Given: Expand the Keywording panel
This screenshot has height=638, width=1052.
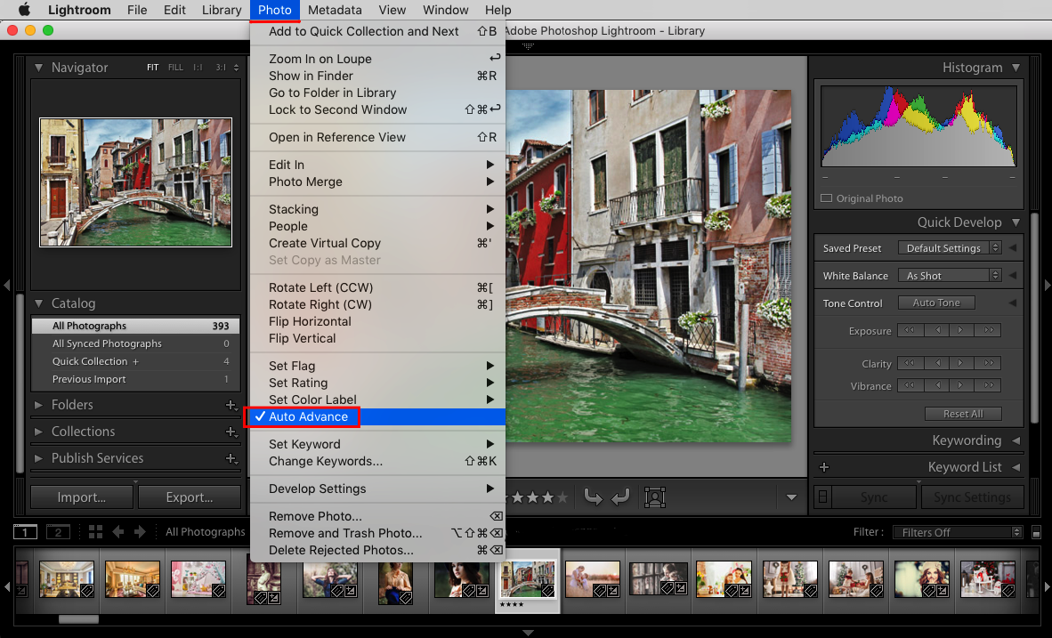Looking at the screenshot, I should (x=1016, y=440).
